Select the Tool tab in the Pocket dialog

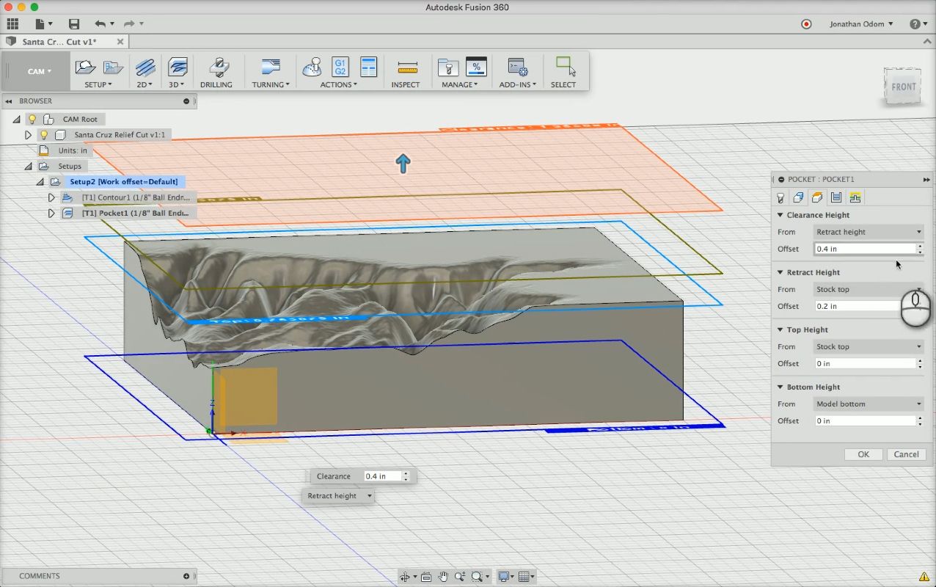pos(780,197)
